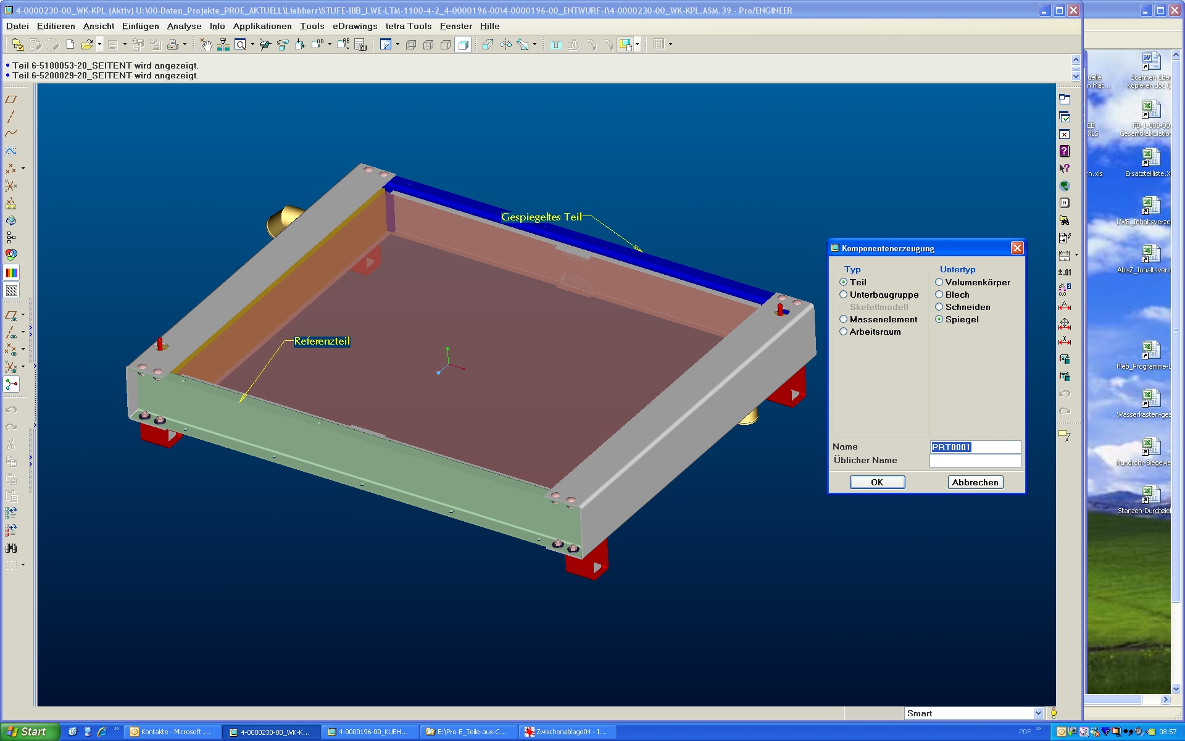Select the shaded display style icon

(463, 44)
